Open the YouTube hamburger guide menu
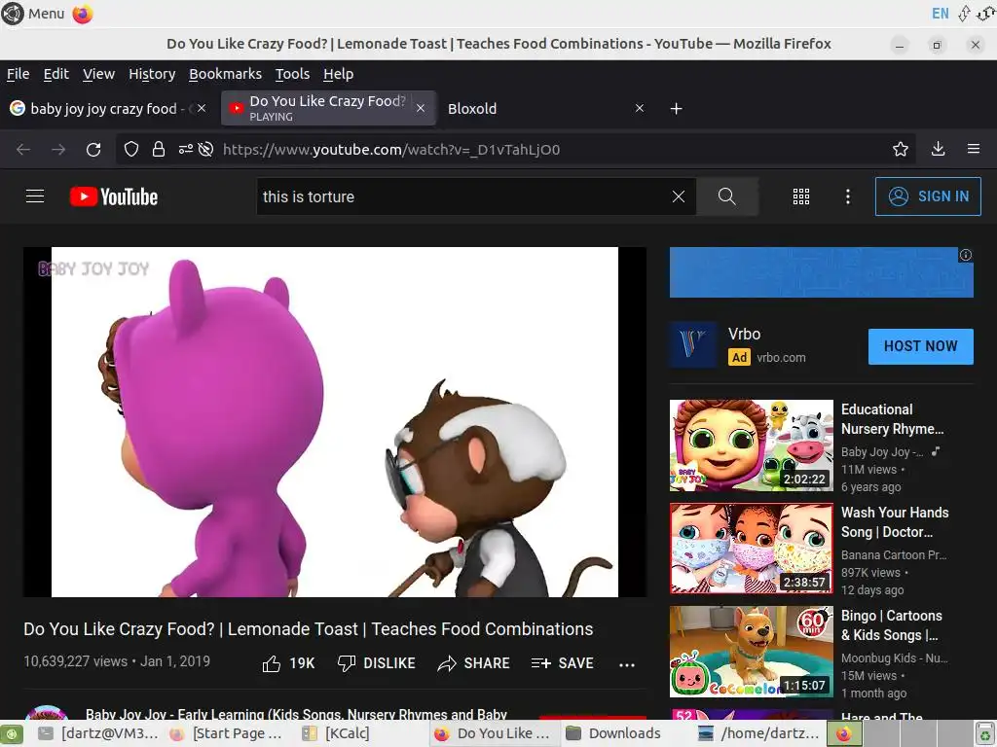The width and height of the screenshot is (997, 747). (35, 196)
